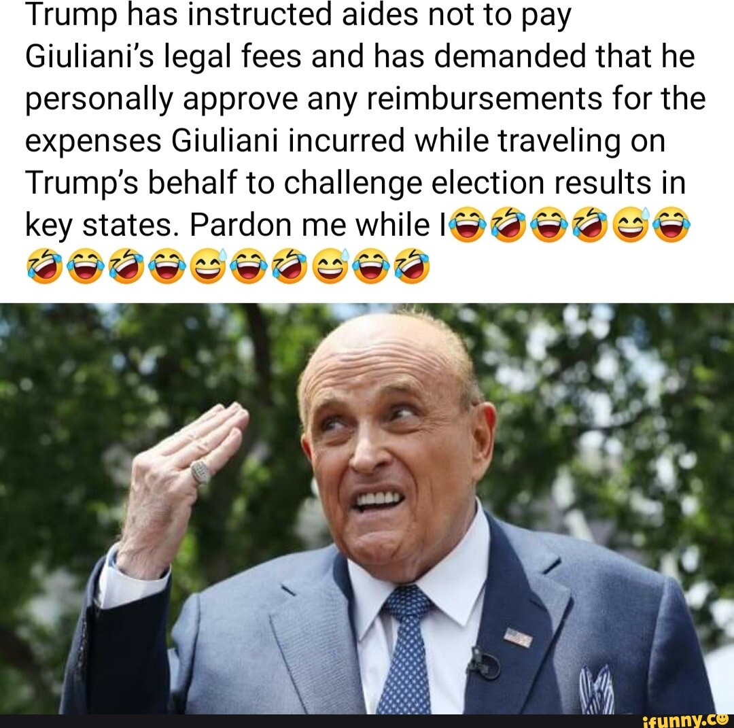
Task: Click the first laughing emoji after "while I"
Action: pos(469,225)
